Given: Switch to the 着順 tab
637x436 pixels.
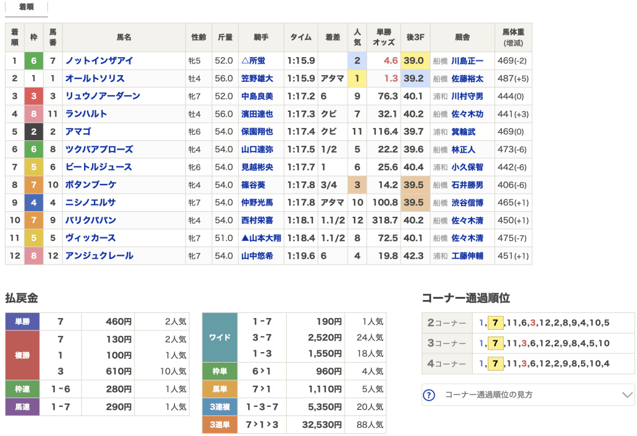Looking at the screenshot, I should [x=26, y=7].
